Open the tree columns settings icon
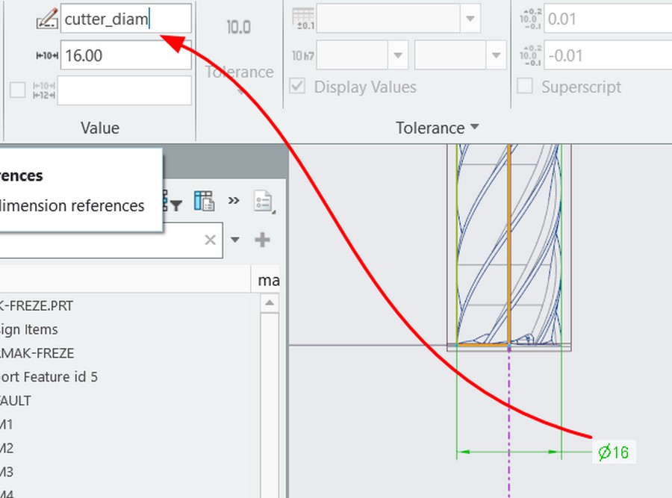The height and width of the screenshot is (498, 672). 204,201
